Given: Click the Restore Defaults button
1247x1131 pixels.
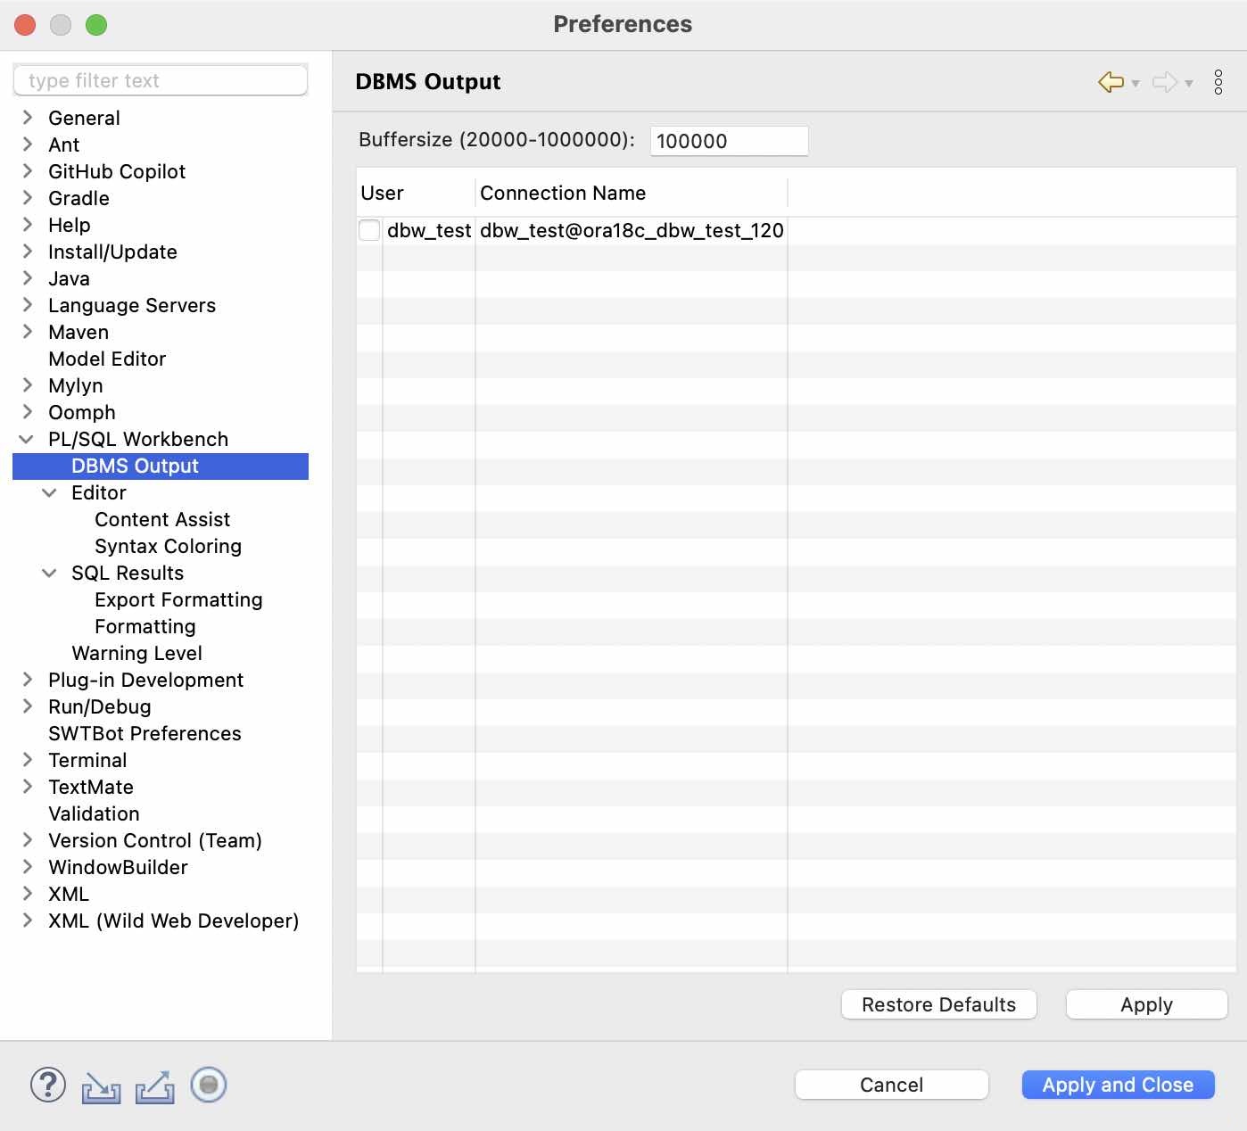Looking at the screenshot, I should click(x=938, y=1004).
